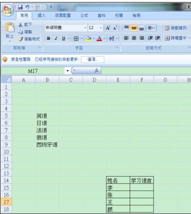Click the Office button logo

[8, 10]
